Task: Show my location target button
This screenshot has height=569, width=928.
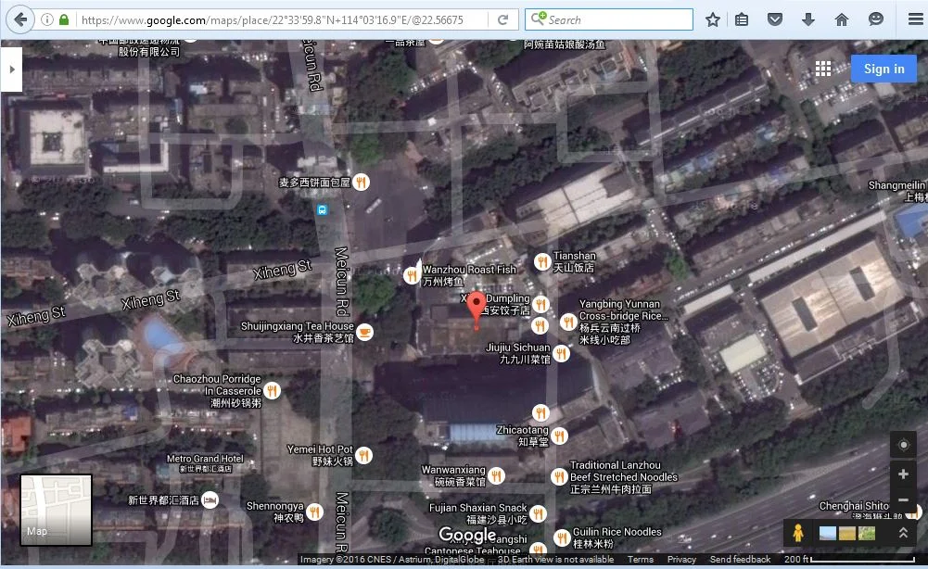Action: pyautogui.click(x=903, y=445)
